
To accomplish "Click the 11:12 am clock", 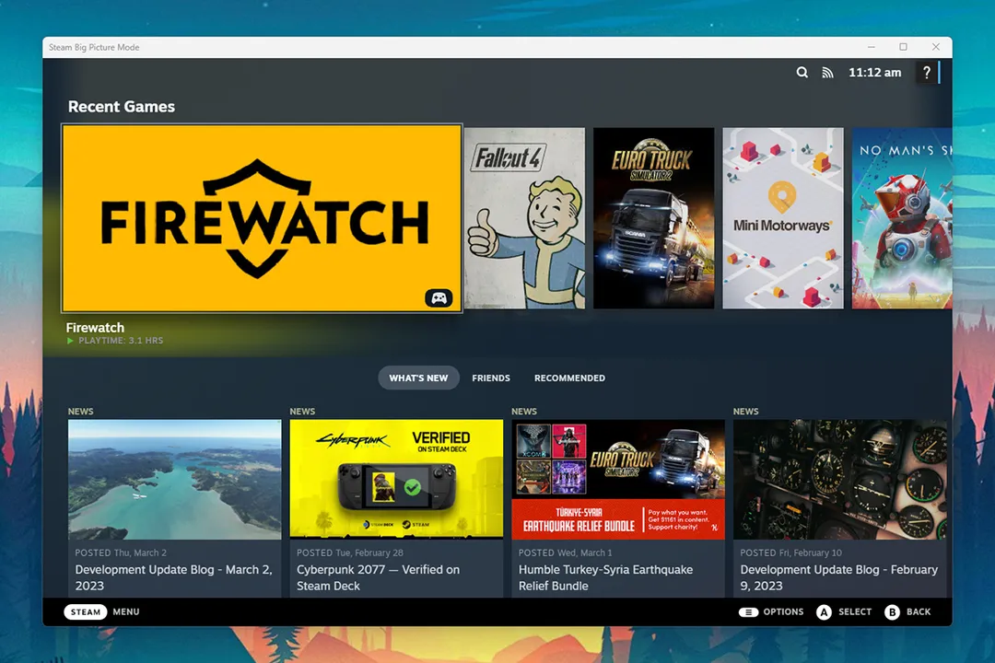I will [874, 73].
